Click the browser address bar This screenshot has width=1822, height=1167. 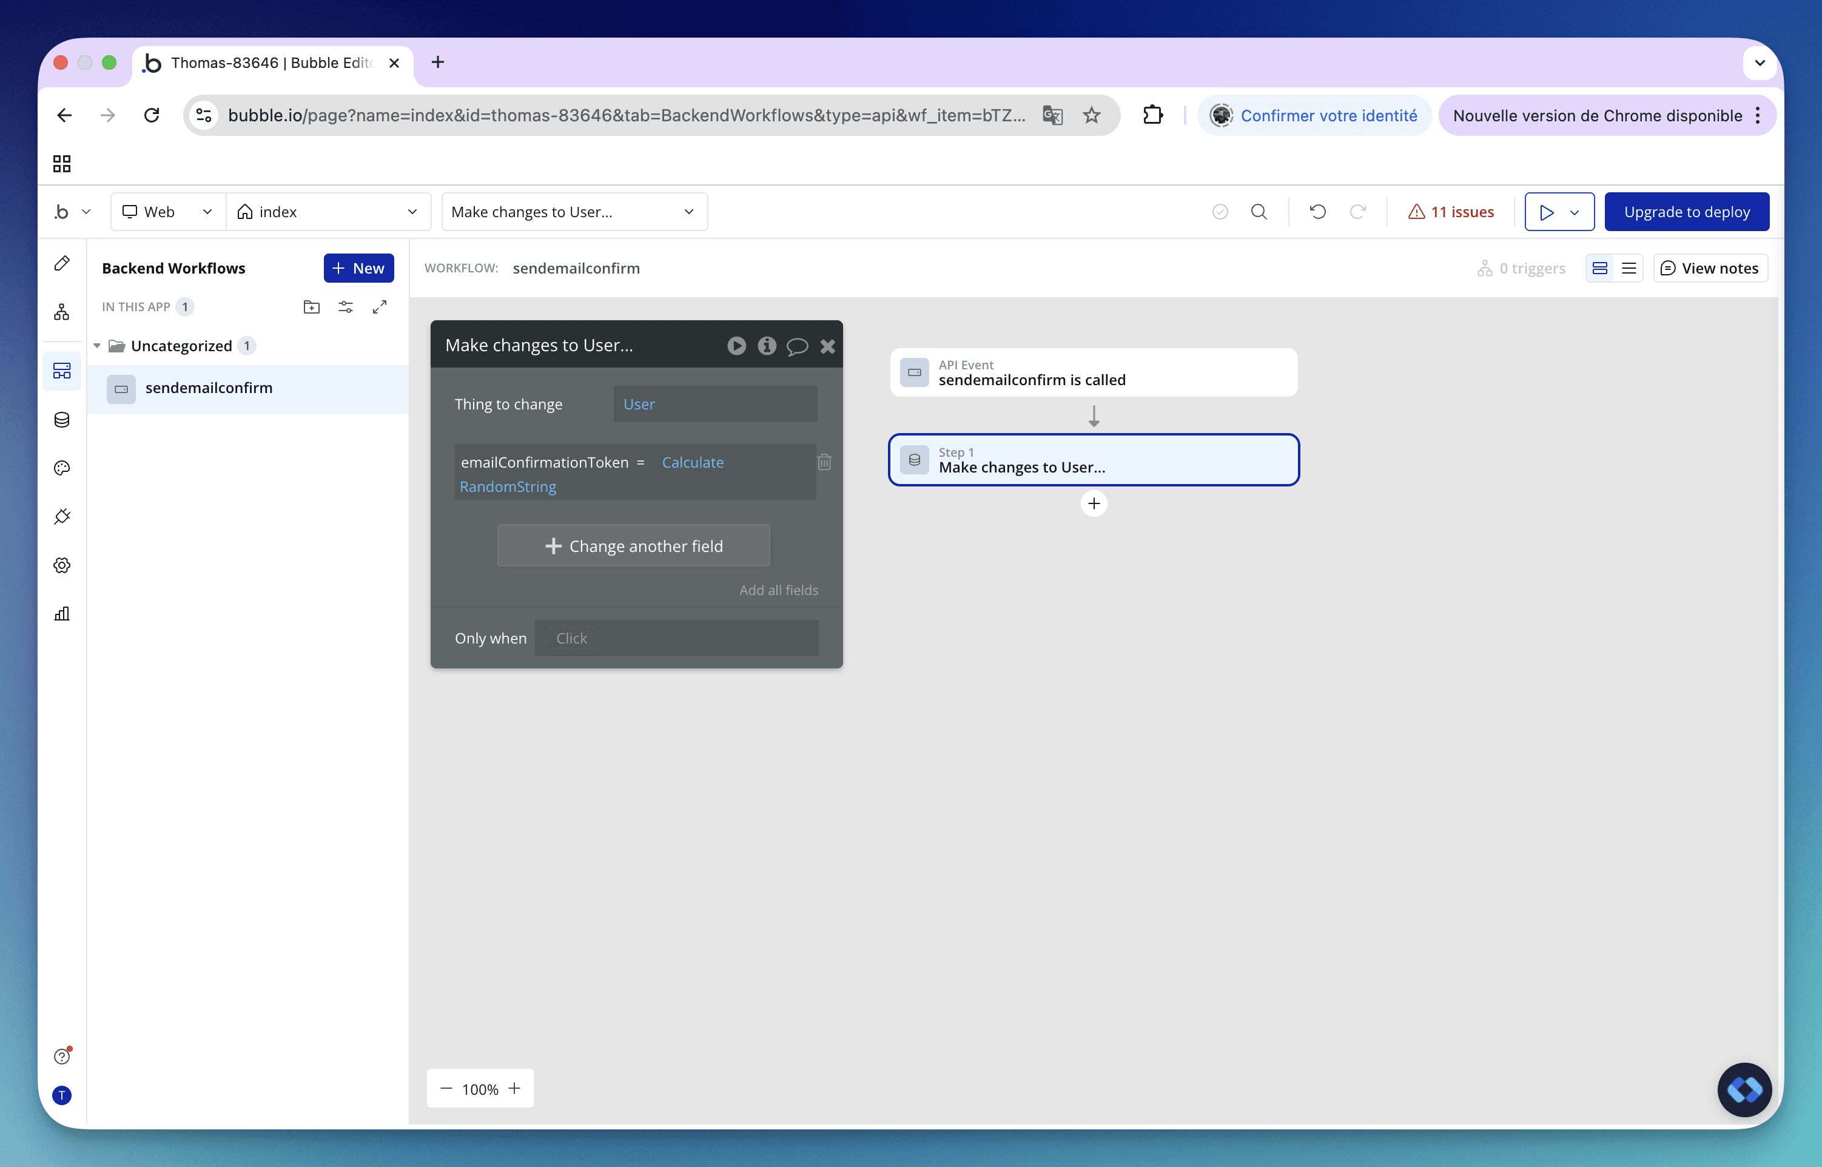[x=626, y=115]
